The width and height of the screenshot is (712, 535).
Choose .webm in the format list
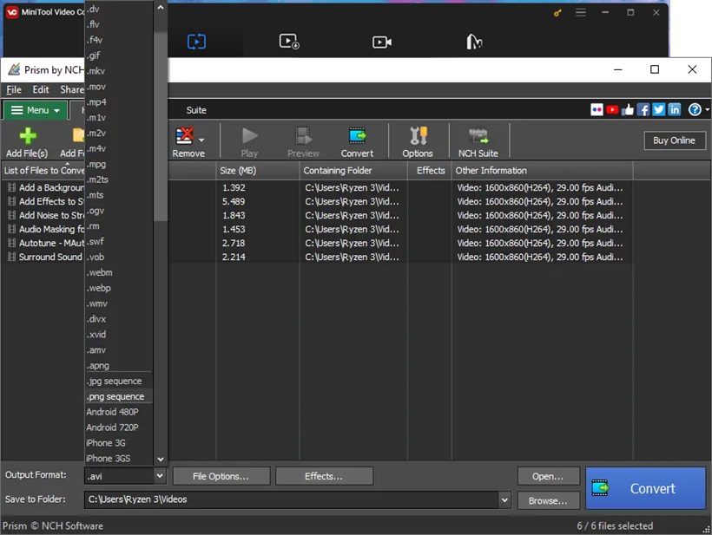coord(118,272)
